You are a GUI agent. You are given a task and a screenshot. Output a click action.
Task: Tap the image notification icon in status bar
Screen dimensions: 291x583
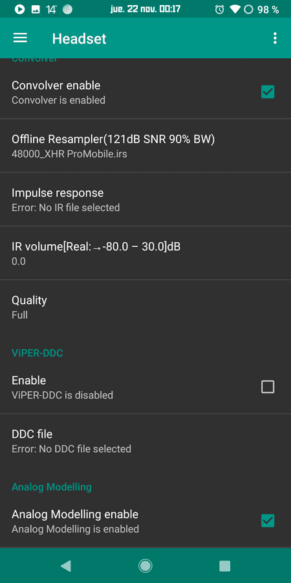coord(36,10)
